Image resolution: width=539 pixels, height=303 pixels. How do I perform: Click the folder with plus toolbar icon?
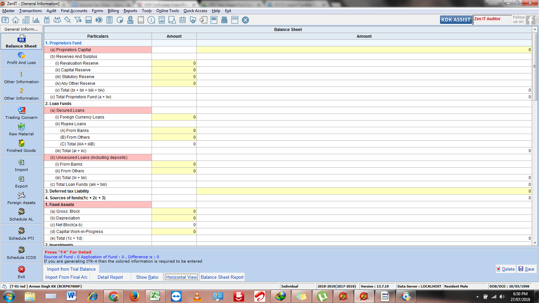click(x=193, y=20)
